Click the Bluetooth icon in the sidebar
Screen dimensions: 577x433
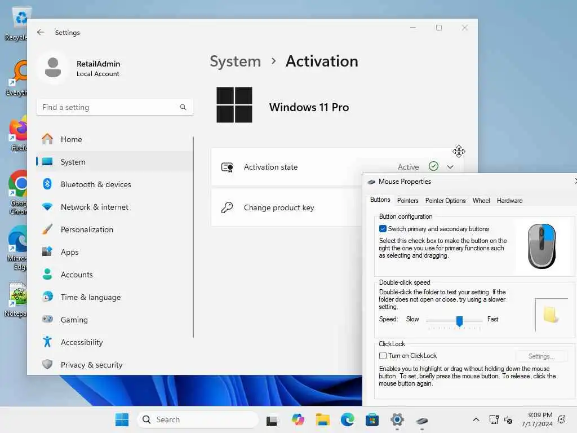(47, 184)
